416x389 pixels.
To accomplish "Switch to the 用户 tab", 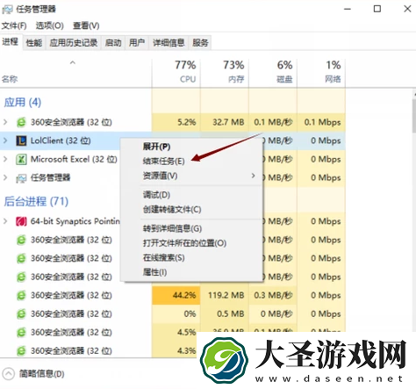I will pyautogui.click(x=137, y=43).
